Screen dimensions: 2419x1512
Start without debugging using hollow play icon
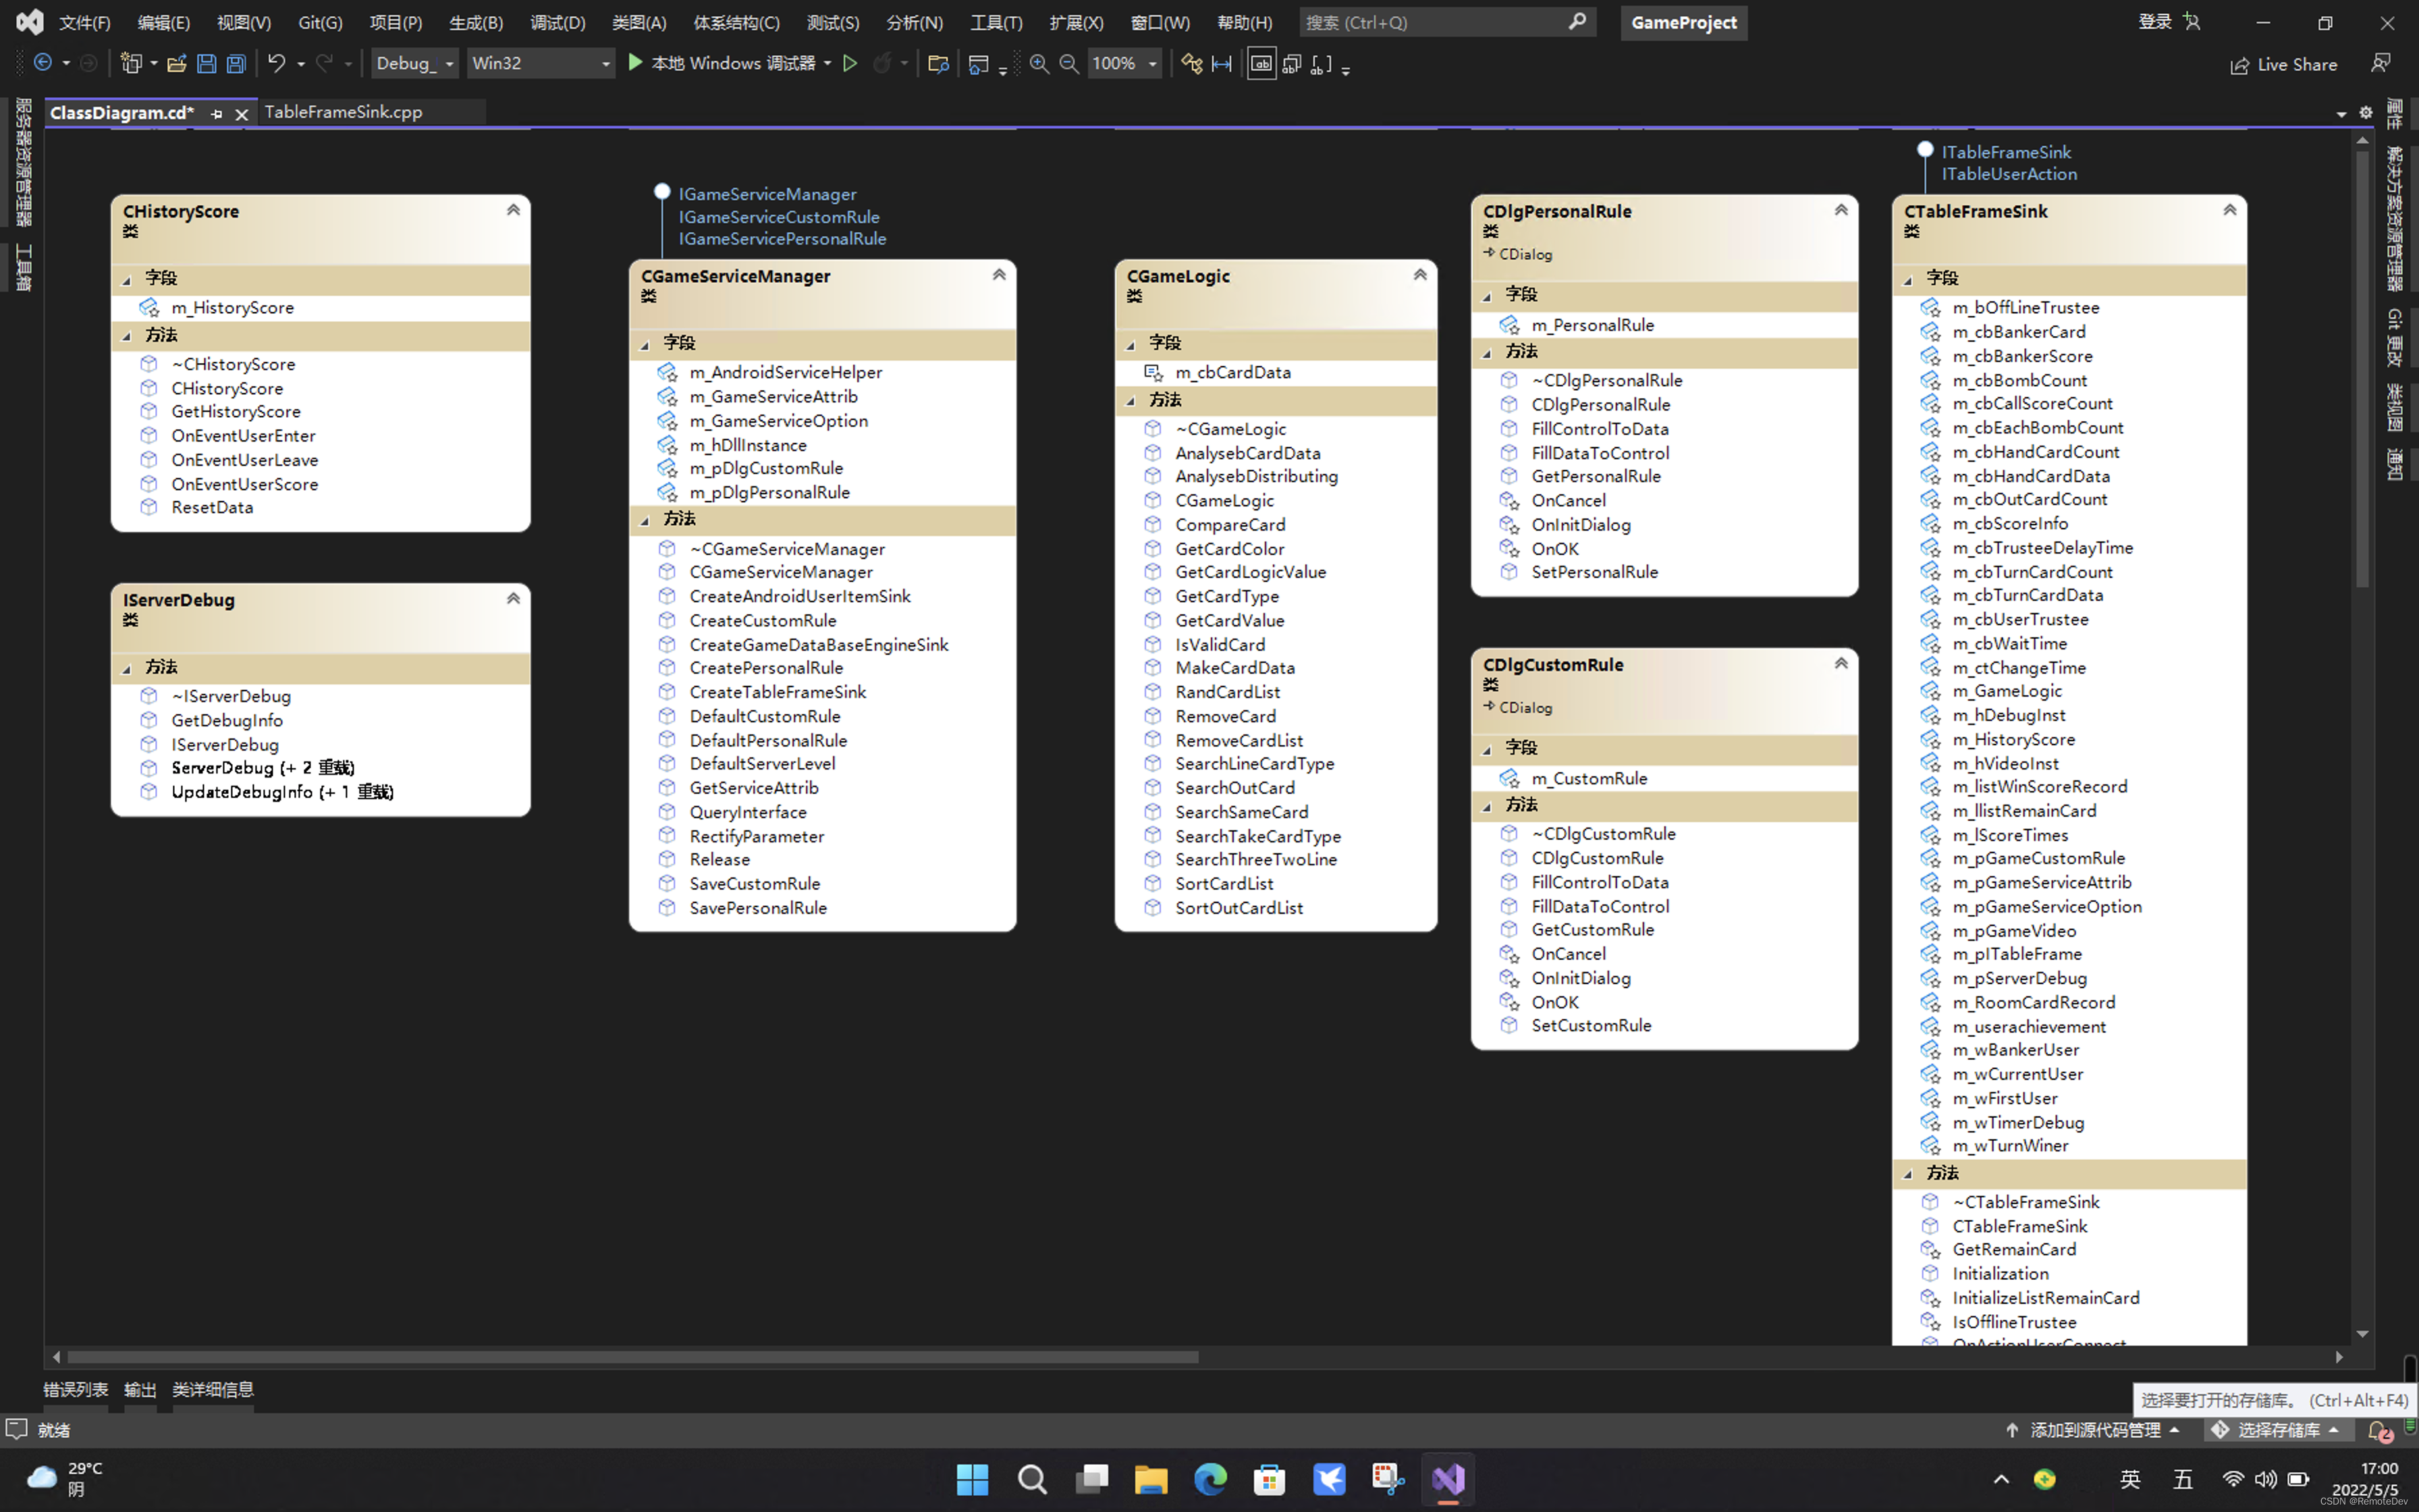[x=850, y=64]
